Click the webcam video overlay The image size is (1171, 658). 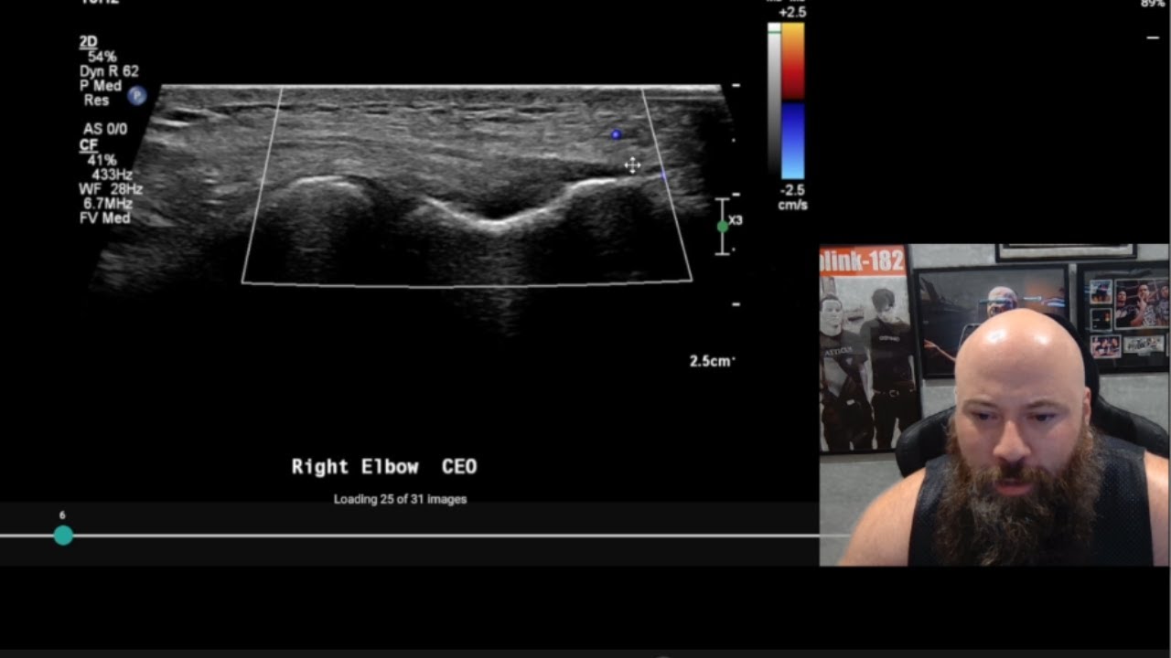pyautogui.click(x=994, y=405)
